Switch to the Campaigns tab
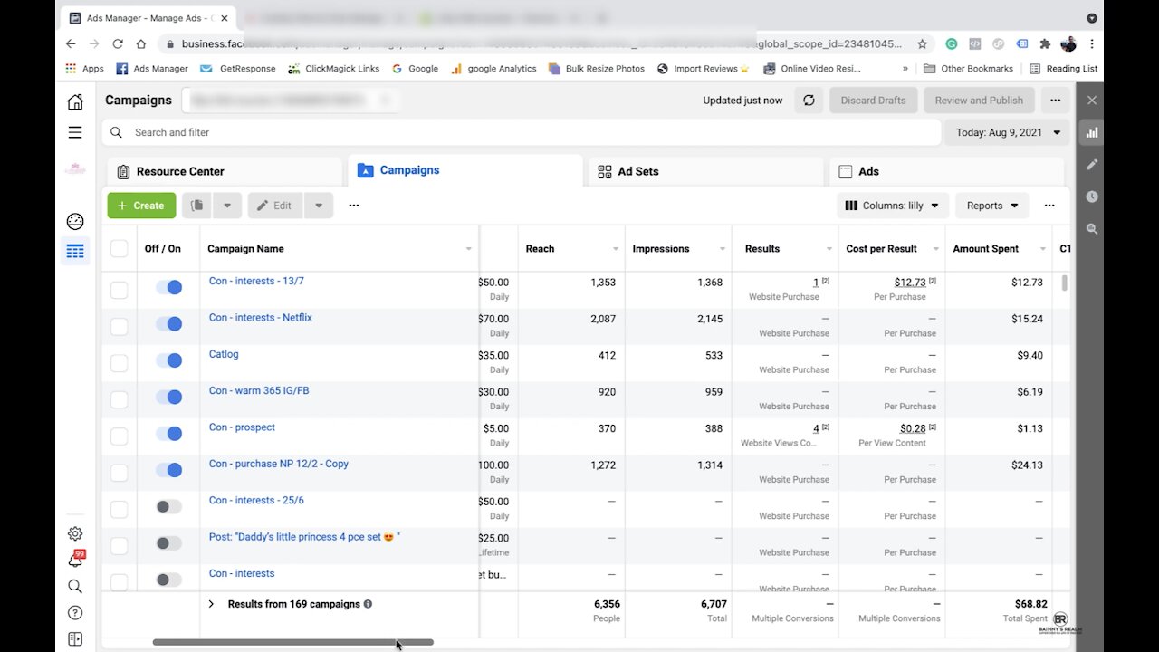 point(465,170)
